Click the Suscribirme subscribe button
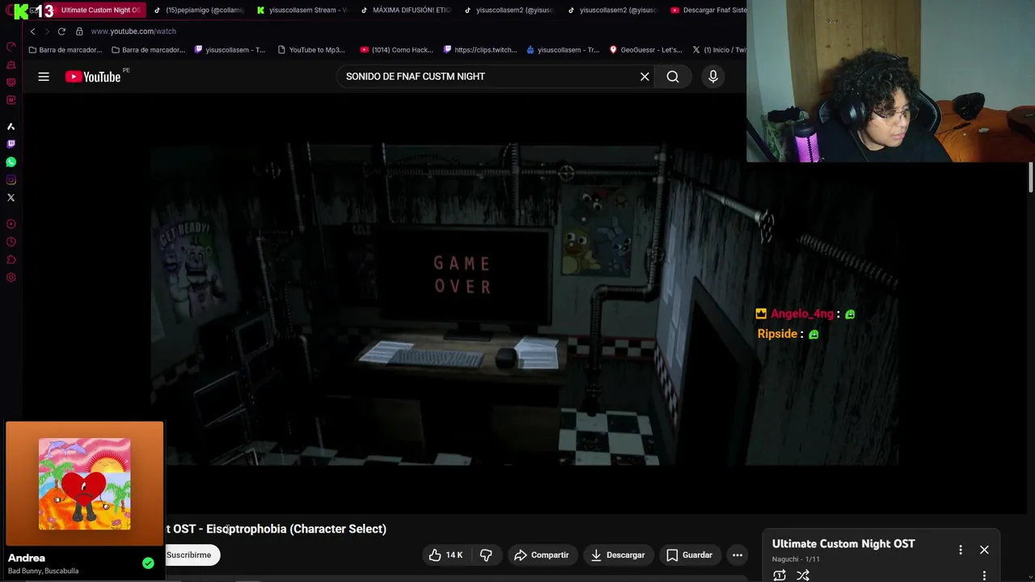The height and width of the screenshot is (582, 1035). coord(191,555)
